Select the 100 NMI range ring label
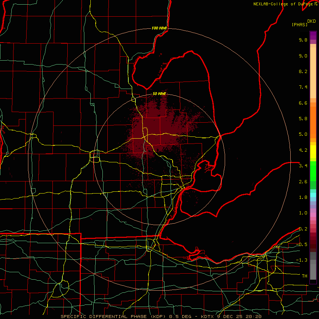 pyautogui.click(x=159, y=28)
